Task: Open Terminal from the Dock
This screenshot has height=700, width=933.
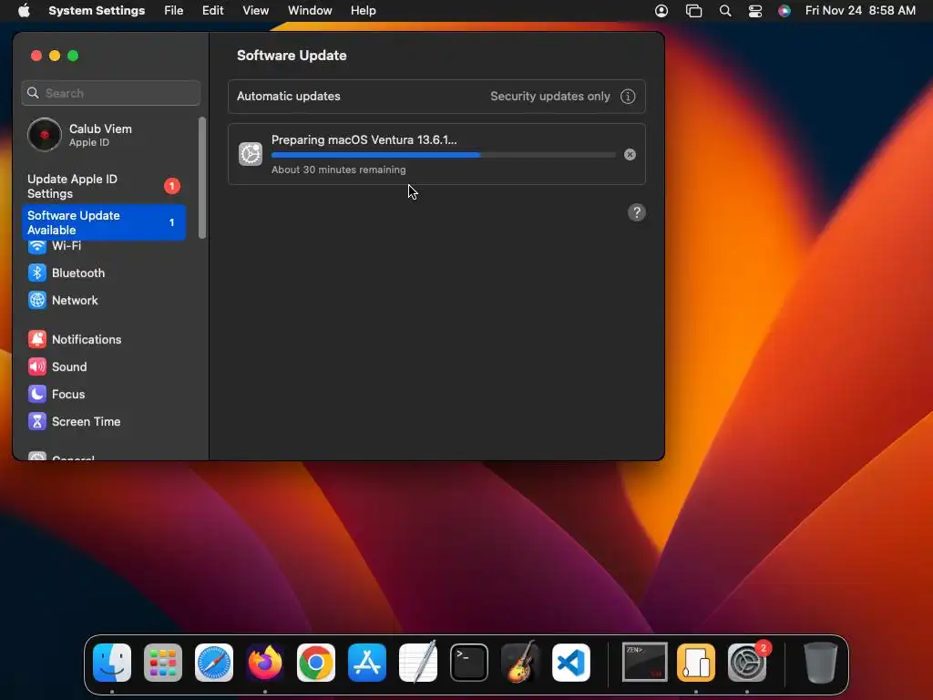Action: pyautogui.click(x=469, y=663)
